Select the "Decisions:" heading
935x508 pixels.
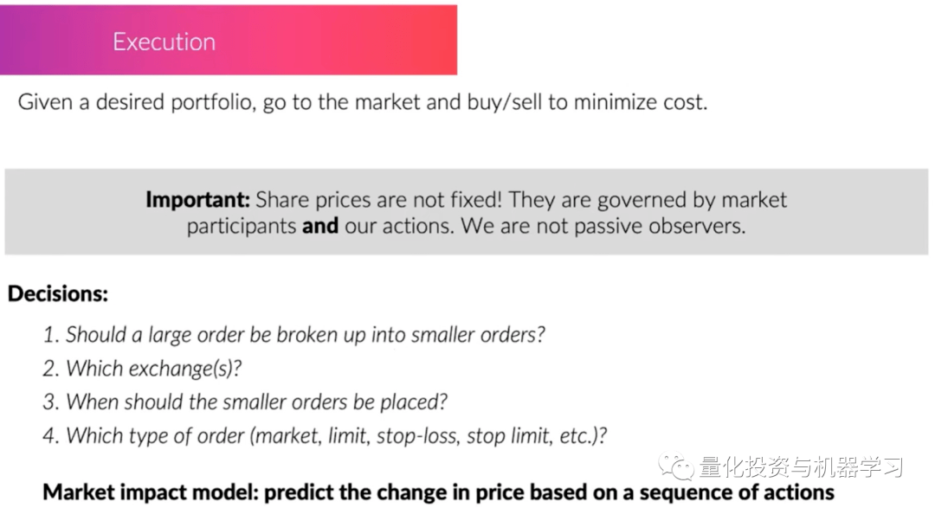pos(58,293)
